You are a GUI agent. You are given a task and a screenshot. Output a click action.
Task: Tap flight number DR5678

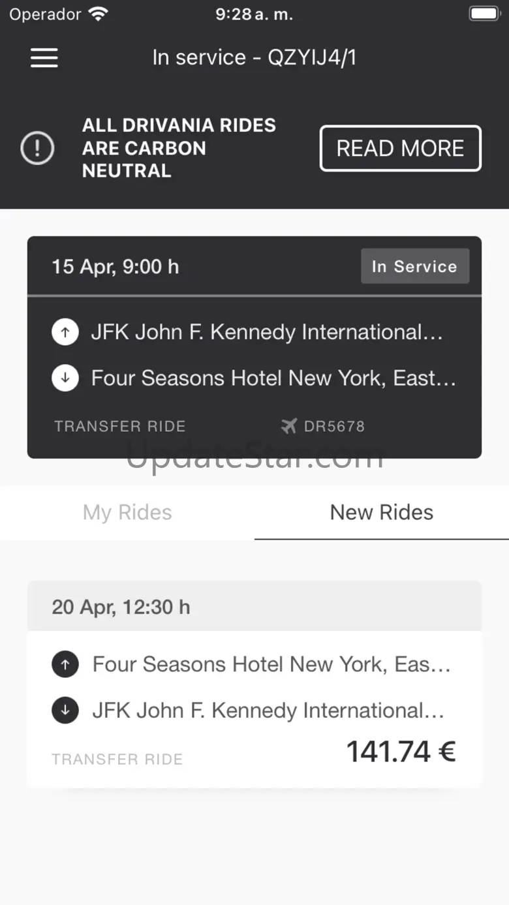tap(334, 427)
